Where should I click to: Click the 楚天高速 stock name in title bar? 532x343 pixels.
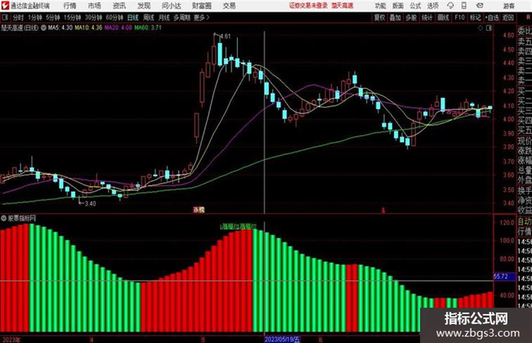(x=342, y=6)
